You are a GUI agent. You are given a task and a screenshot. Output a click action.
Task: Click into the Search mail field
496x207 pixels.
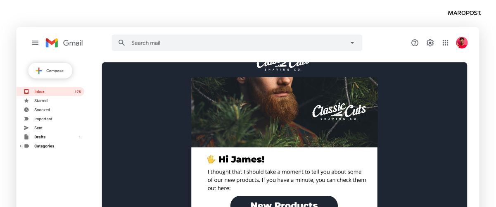pos(237,43)
